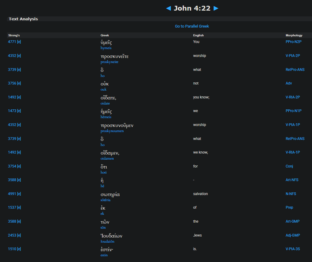Open morphology code Adv
312x262 pixels.
point(289,83)
